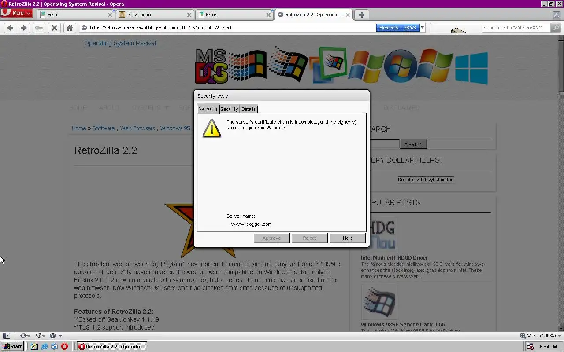Click the Opera Unite status bar icon
This screenshot has height=352, width=564.
point(38,336)
